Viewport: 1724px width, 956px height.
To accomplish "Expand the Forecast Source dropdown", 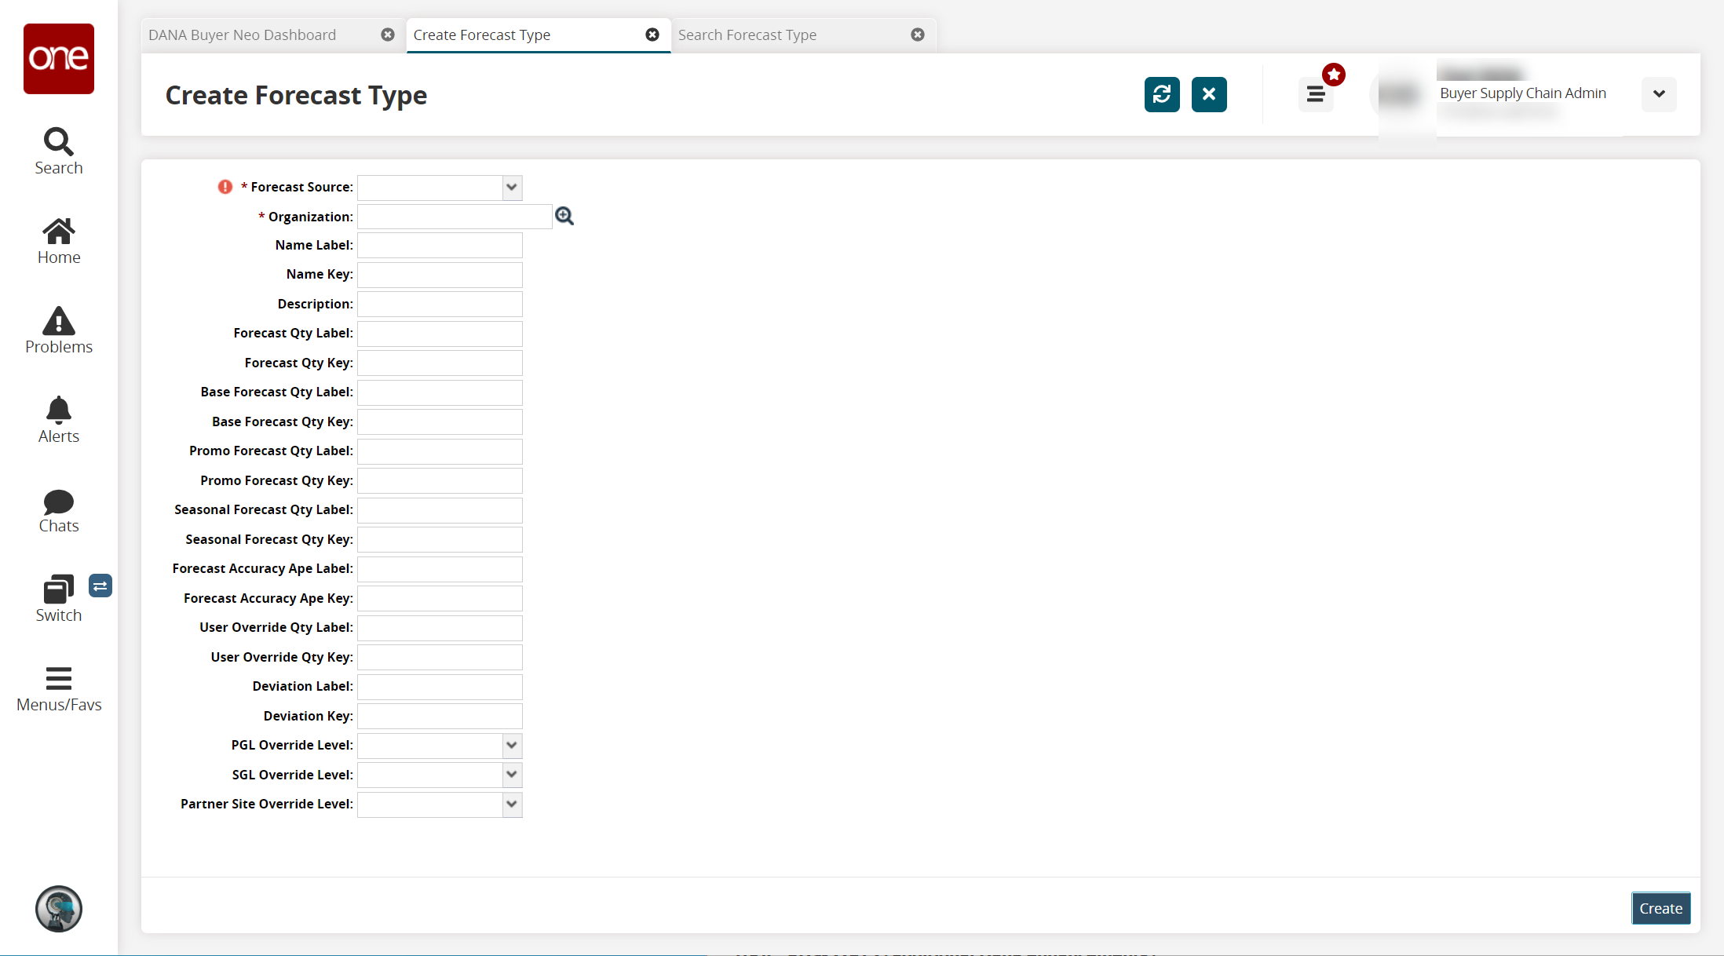I will 511,188.
